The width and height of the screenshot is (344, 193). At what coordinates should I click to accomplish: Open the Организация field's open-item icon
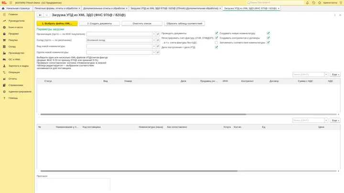tap(158, 34)
